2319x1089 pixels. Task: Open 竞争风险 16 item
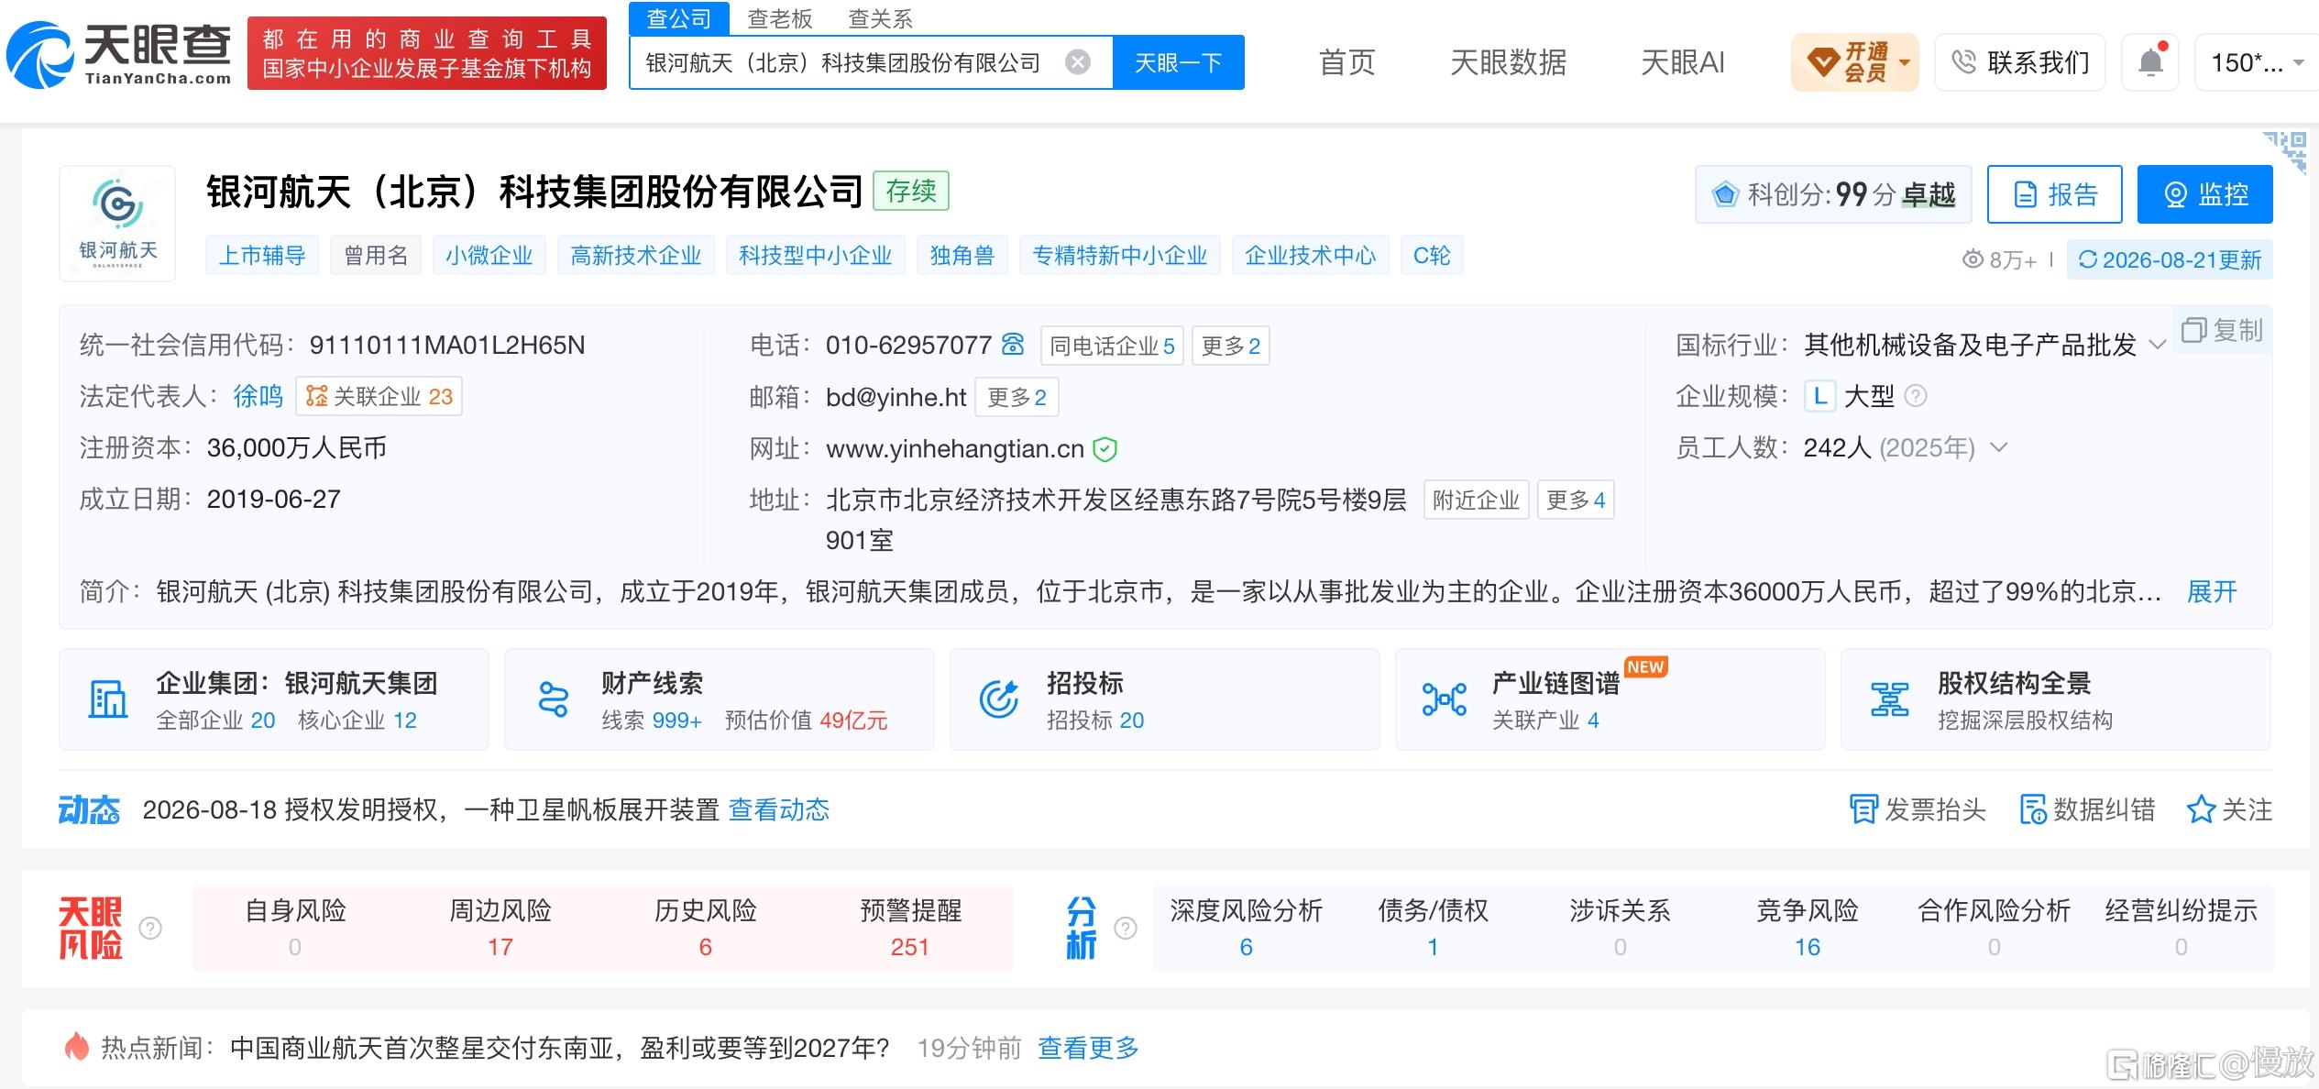pyautogui.click(x=1808, y=929)
